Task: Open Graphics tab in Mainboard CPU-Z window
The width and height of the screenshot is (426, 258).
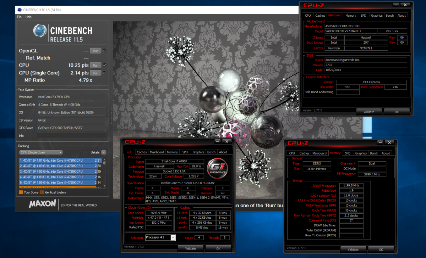Action: pyautogui.click(x=377, y=15)
